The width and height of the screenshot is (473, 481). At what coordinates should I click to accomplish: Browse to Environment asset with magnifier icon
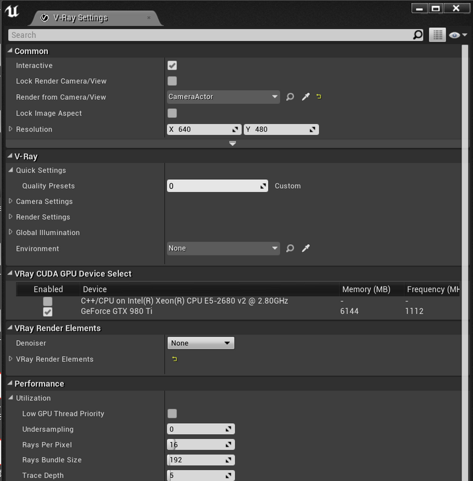(290, 248)
